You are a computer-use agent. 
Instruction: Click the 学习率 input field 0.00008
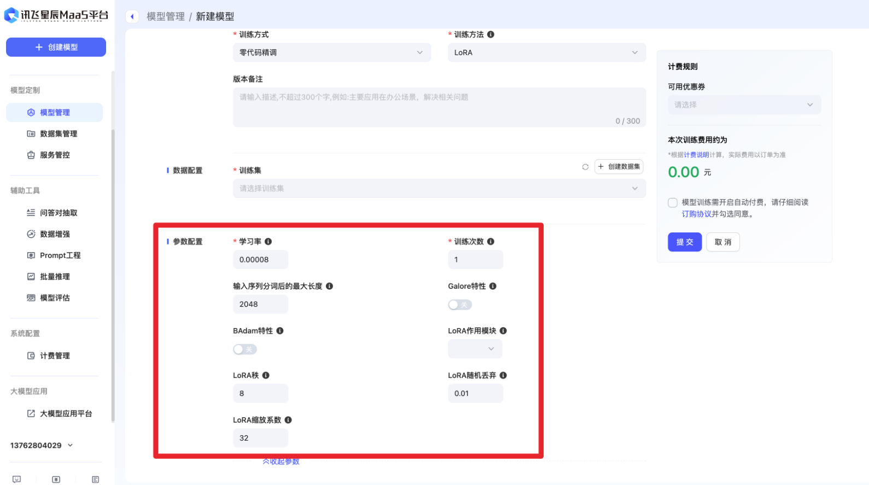pyautogui.click(x=260, y=260)
